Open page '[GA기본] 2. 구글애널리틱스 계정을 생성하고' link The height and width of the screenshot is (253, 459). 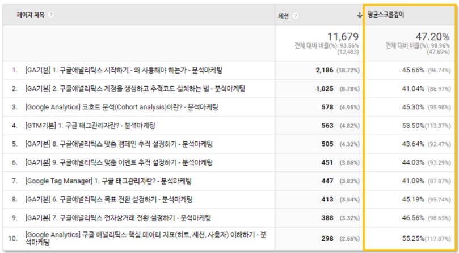click(135, 88)
